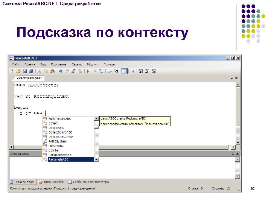Click the completion list scrollbar thumb

pos(96,127)
